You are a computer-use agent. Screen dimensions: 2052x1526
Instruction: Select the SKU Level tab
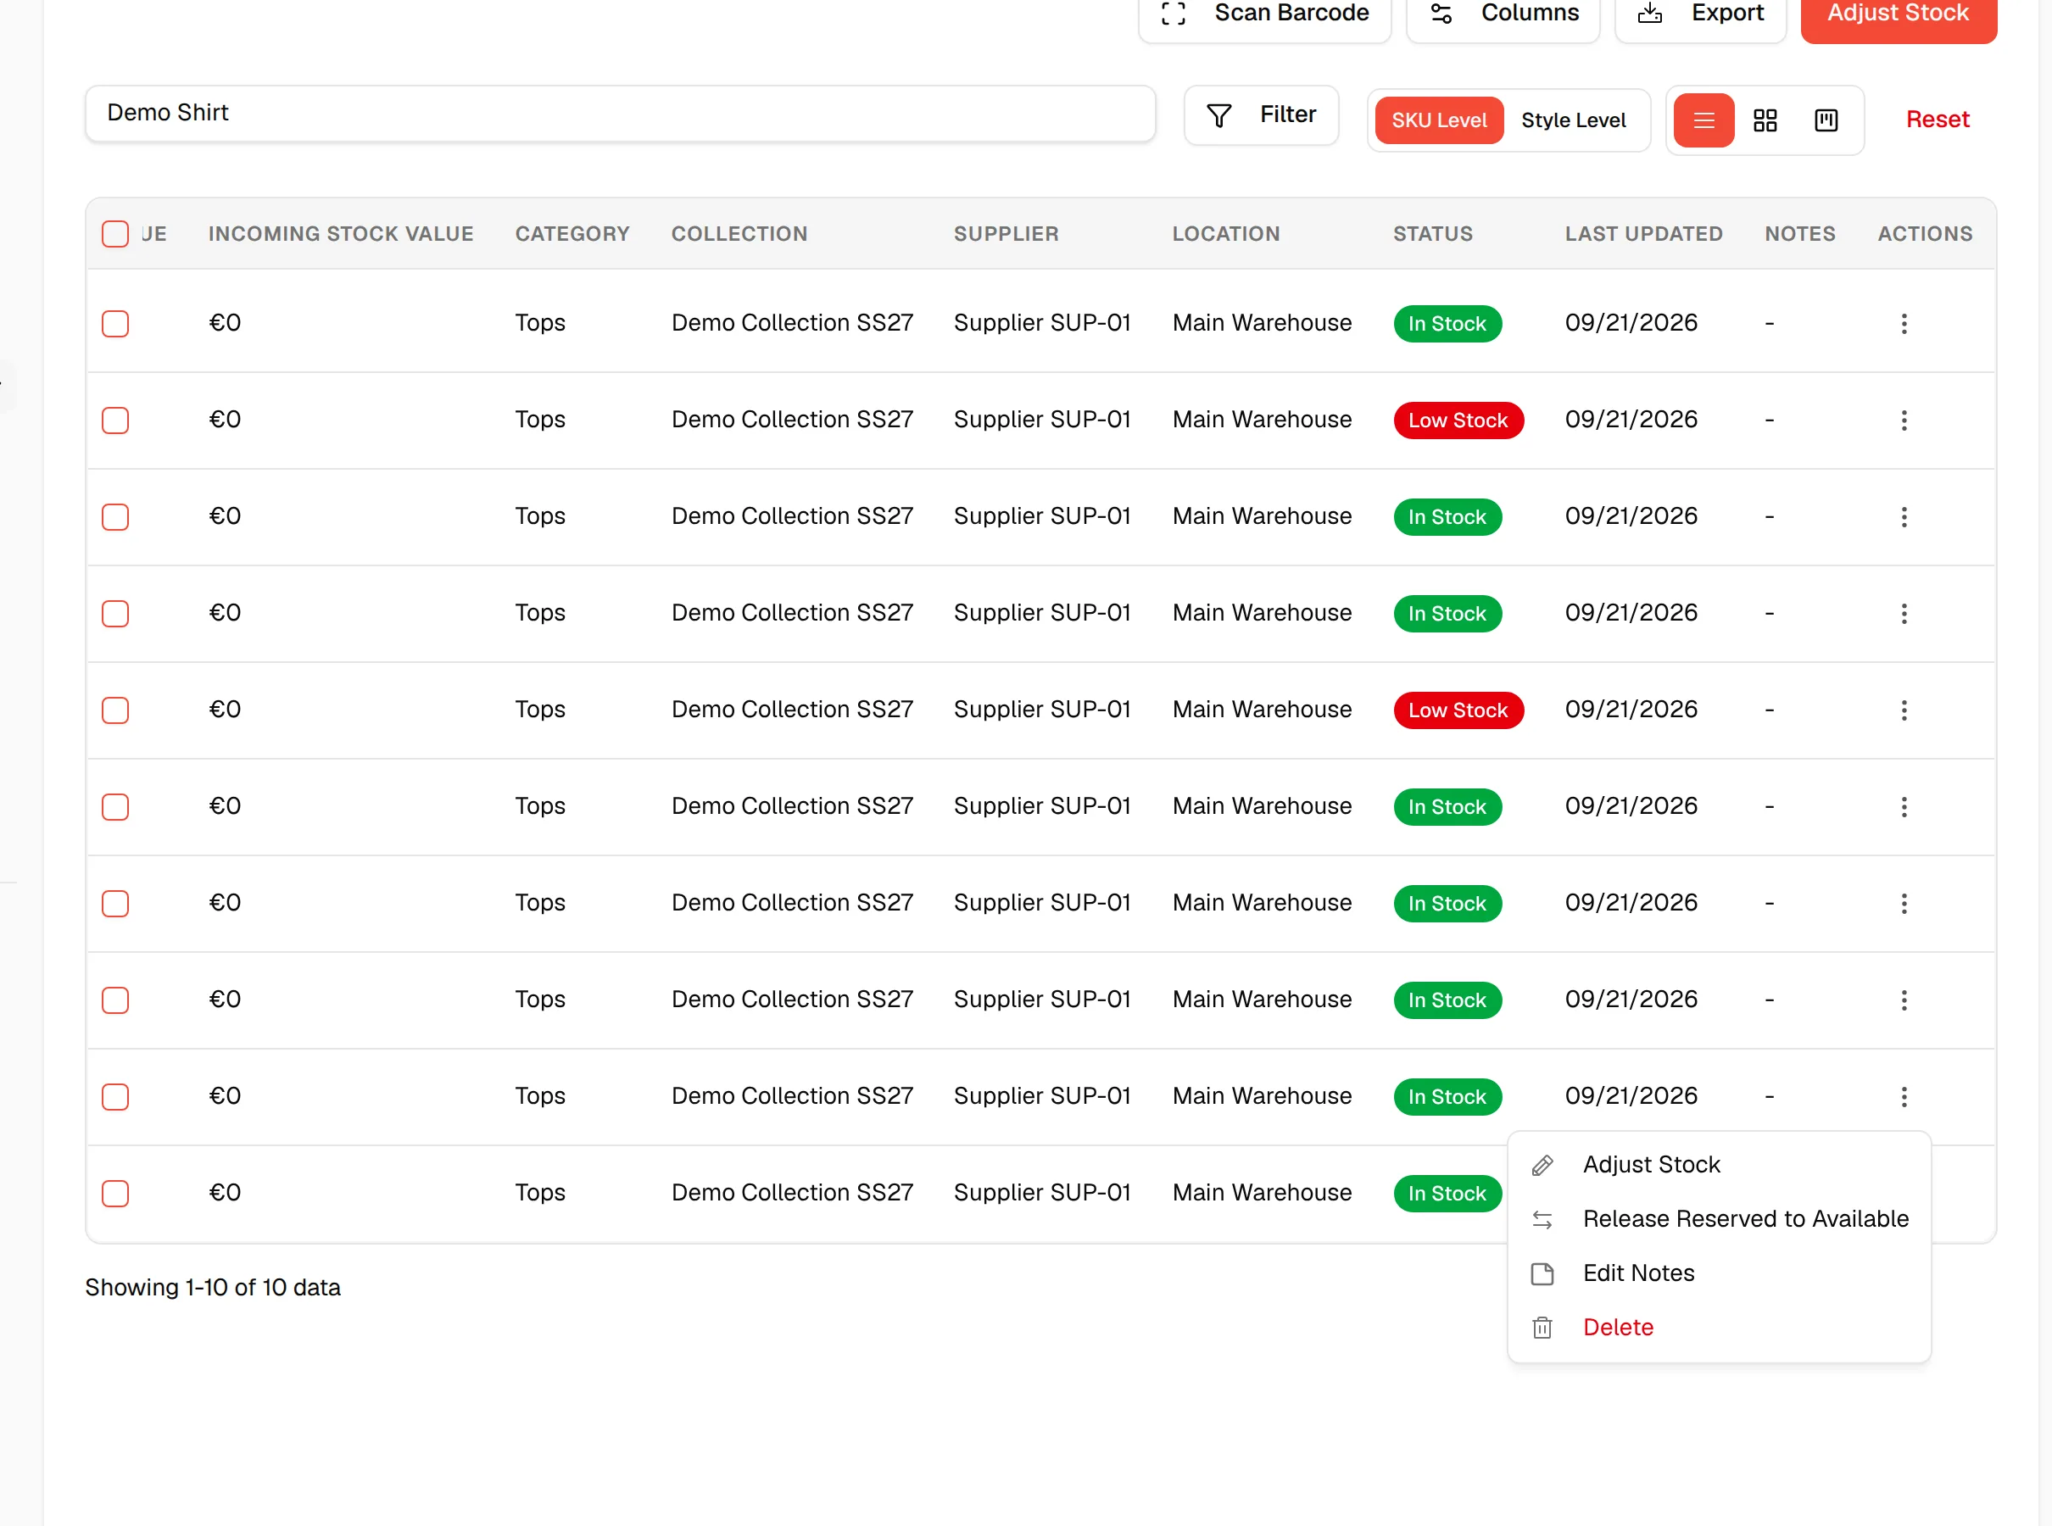(x=1439, y=120)
